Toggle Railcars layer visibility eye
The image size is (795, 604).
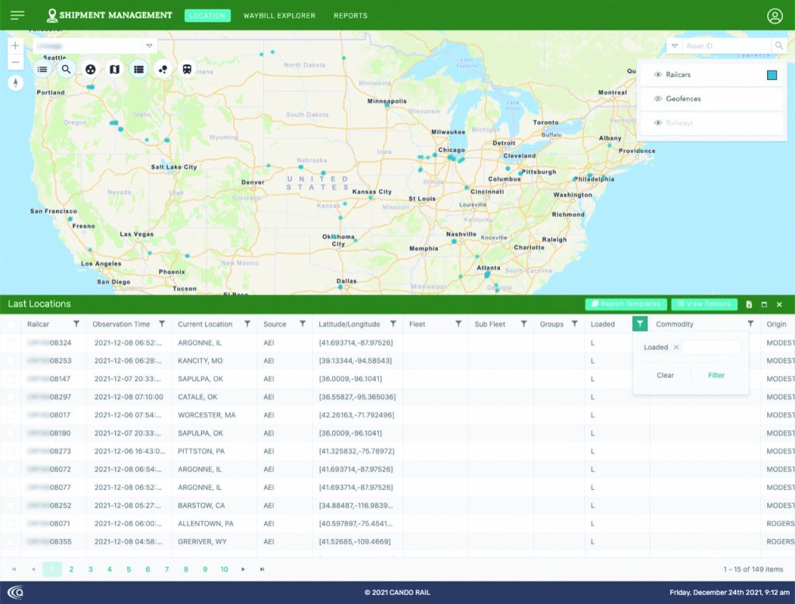pyautogui.click(x=658, y=75)
